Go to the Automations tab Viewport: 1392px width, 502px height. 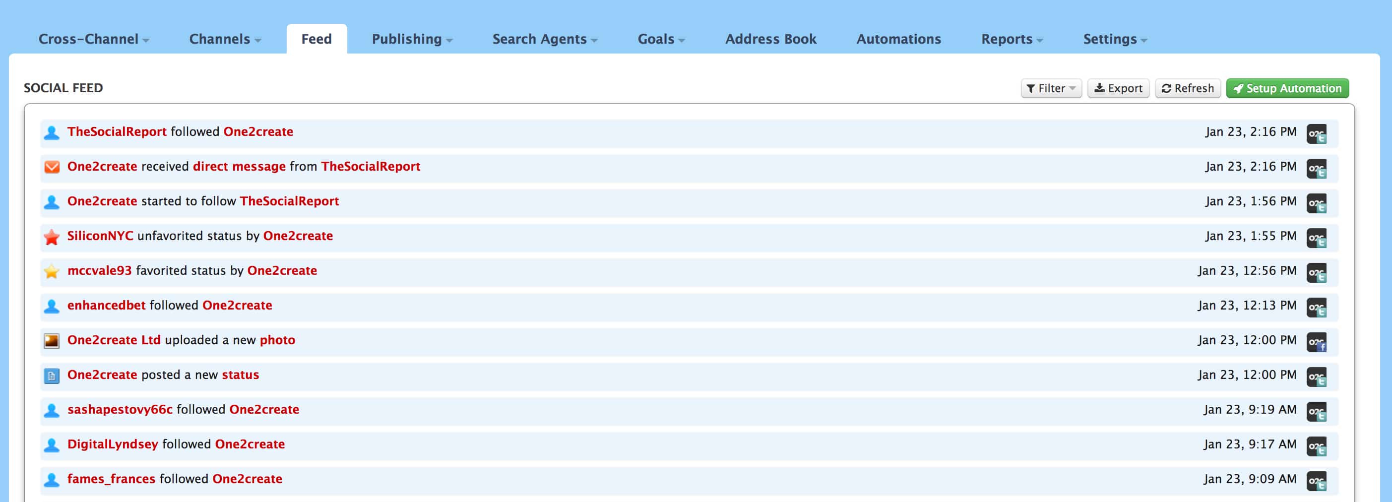898,39
